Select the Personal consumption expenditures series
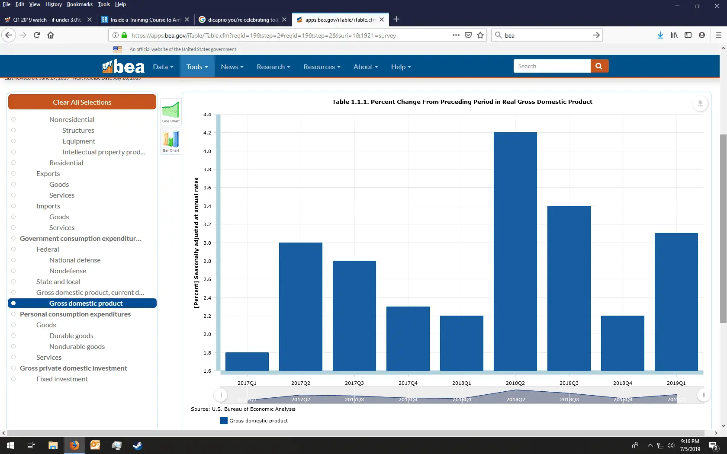Viewport: 727px width, 454px height. pyautogui.click(x=13, y=314)
